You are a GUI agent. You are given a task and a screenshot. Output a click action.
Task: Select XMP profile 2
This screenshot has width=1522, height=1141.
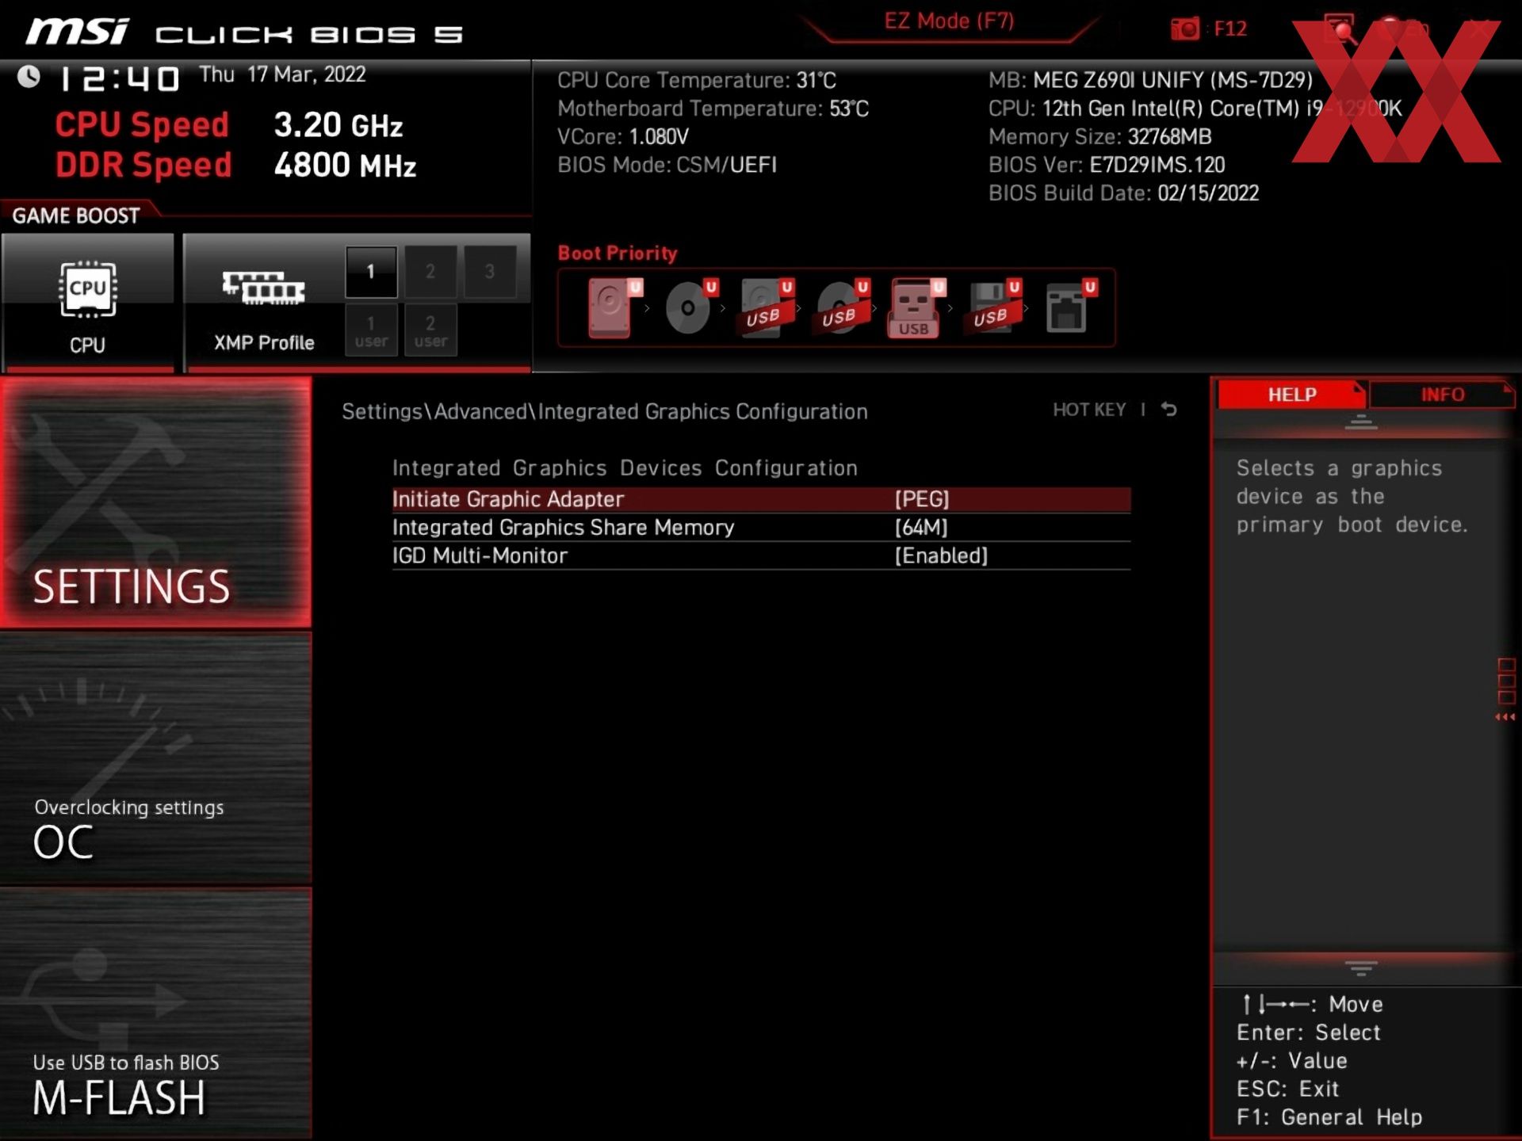click(430, 272)
